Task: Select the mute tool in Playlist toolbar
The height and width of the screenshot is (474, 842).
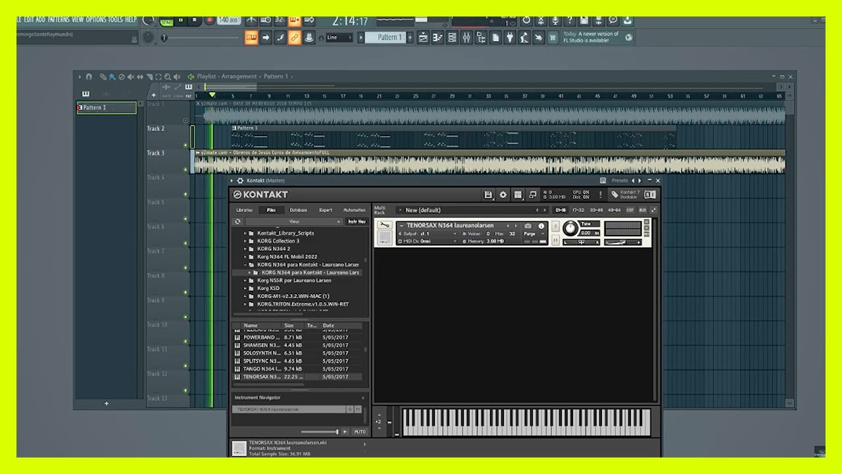Action: [130, 76]
